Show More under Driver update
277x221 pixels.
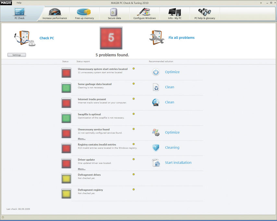click(x=82, y=169)
